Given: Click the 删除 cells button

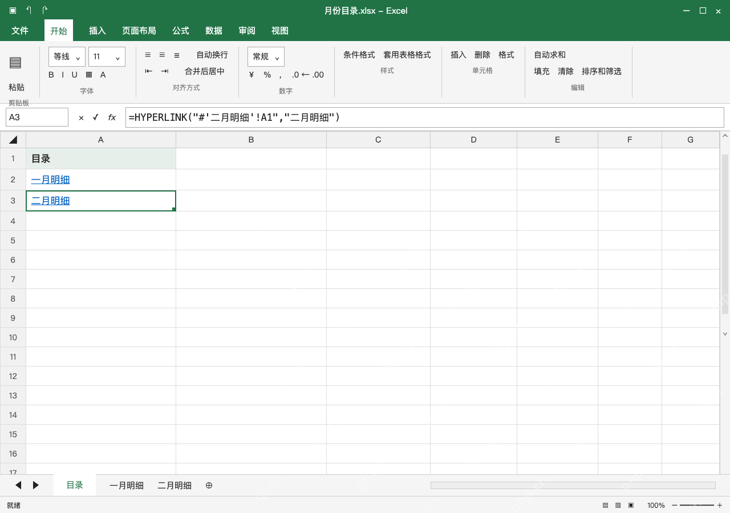Looking at the screenshot, I should pos(482,55).
